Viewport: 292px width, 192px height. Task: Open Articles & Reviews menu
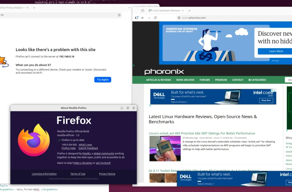(x=158, y=80)
